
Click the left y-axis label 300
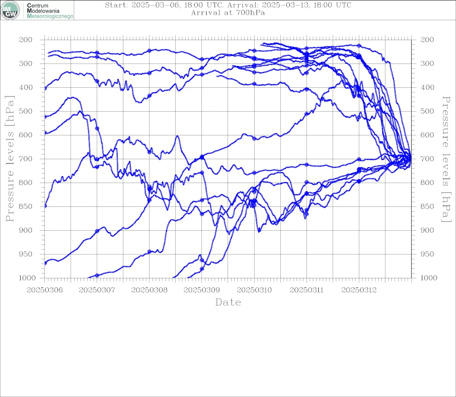(26, 64)
